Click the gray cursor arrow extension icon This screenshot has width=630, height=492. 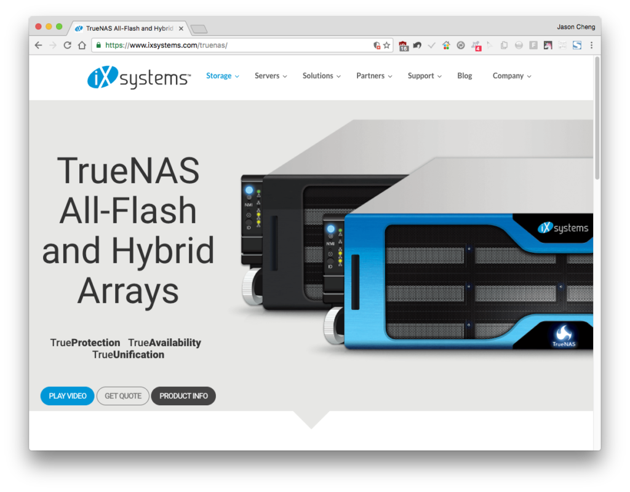tap(489, 46)
